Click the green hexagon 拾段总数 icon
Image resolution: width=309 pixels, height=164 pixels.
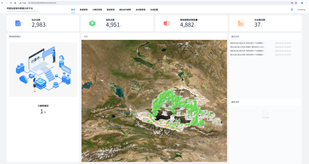point(92,23)
